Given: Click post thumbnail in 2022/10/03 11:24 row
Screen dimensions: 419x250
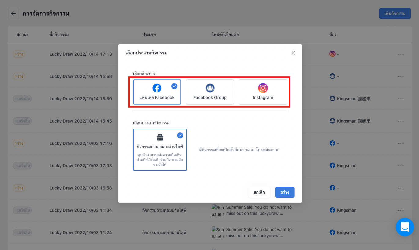Looking at the screenshot, I should (x=218, y=233).
